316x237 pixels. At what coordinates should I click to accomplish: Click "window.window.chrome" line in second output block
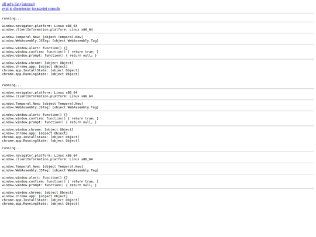pos(37,129)
